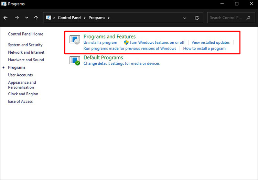This screenshot has height=180, width=258.
Task: Open Hardware and Sound category
Action: [x=26, y=60]
